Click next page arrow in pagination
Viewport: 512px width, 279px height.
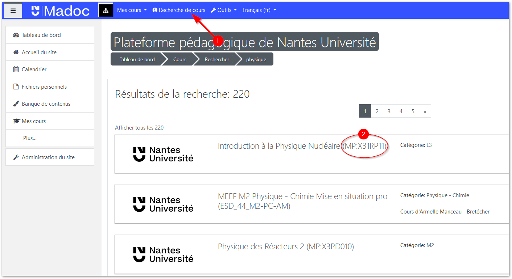click(x=425, y=111)
